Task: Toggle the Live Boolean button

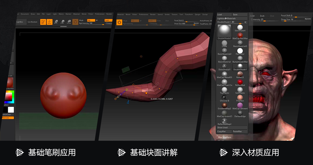Action: coord(32,22)
